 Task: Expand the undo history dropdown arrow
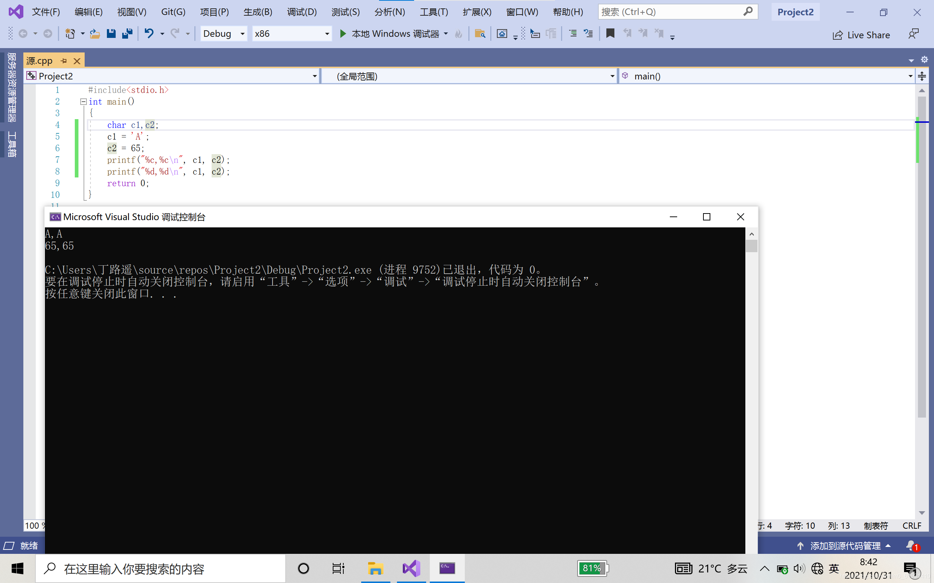click(162, 34)
